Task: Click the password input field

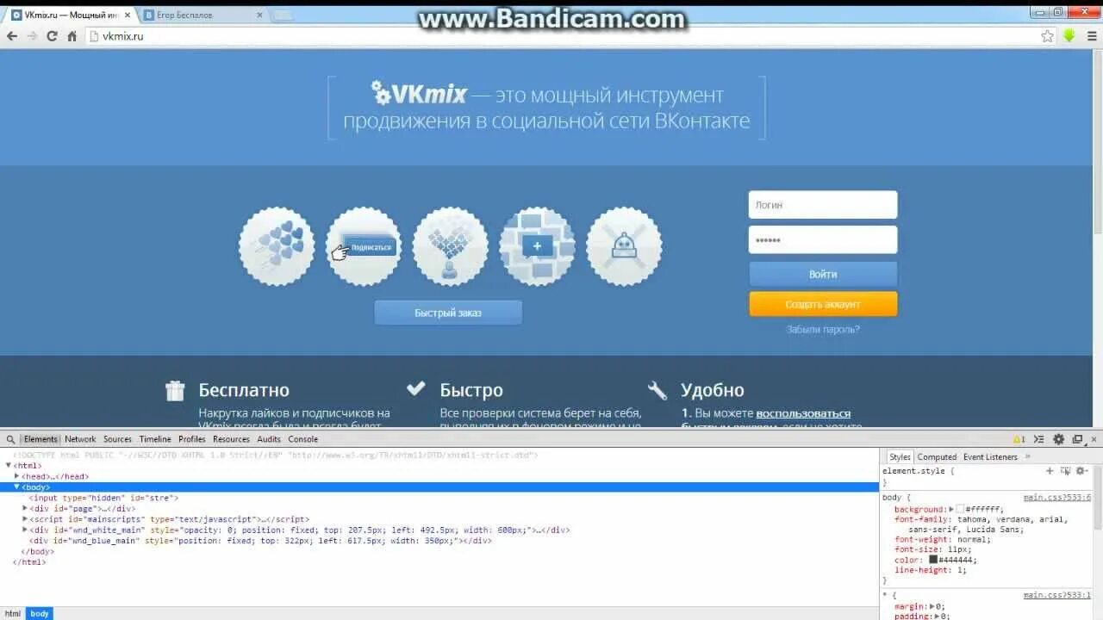Action: [x=823, y=240]
